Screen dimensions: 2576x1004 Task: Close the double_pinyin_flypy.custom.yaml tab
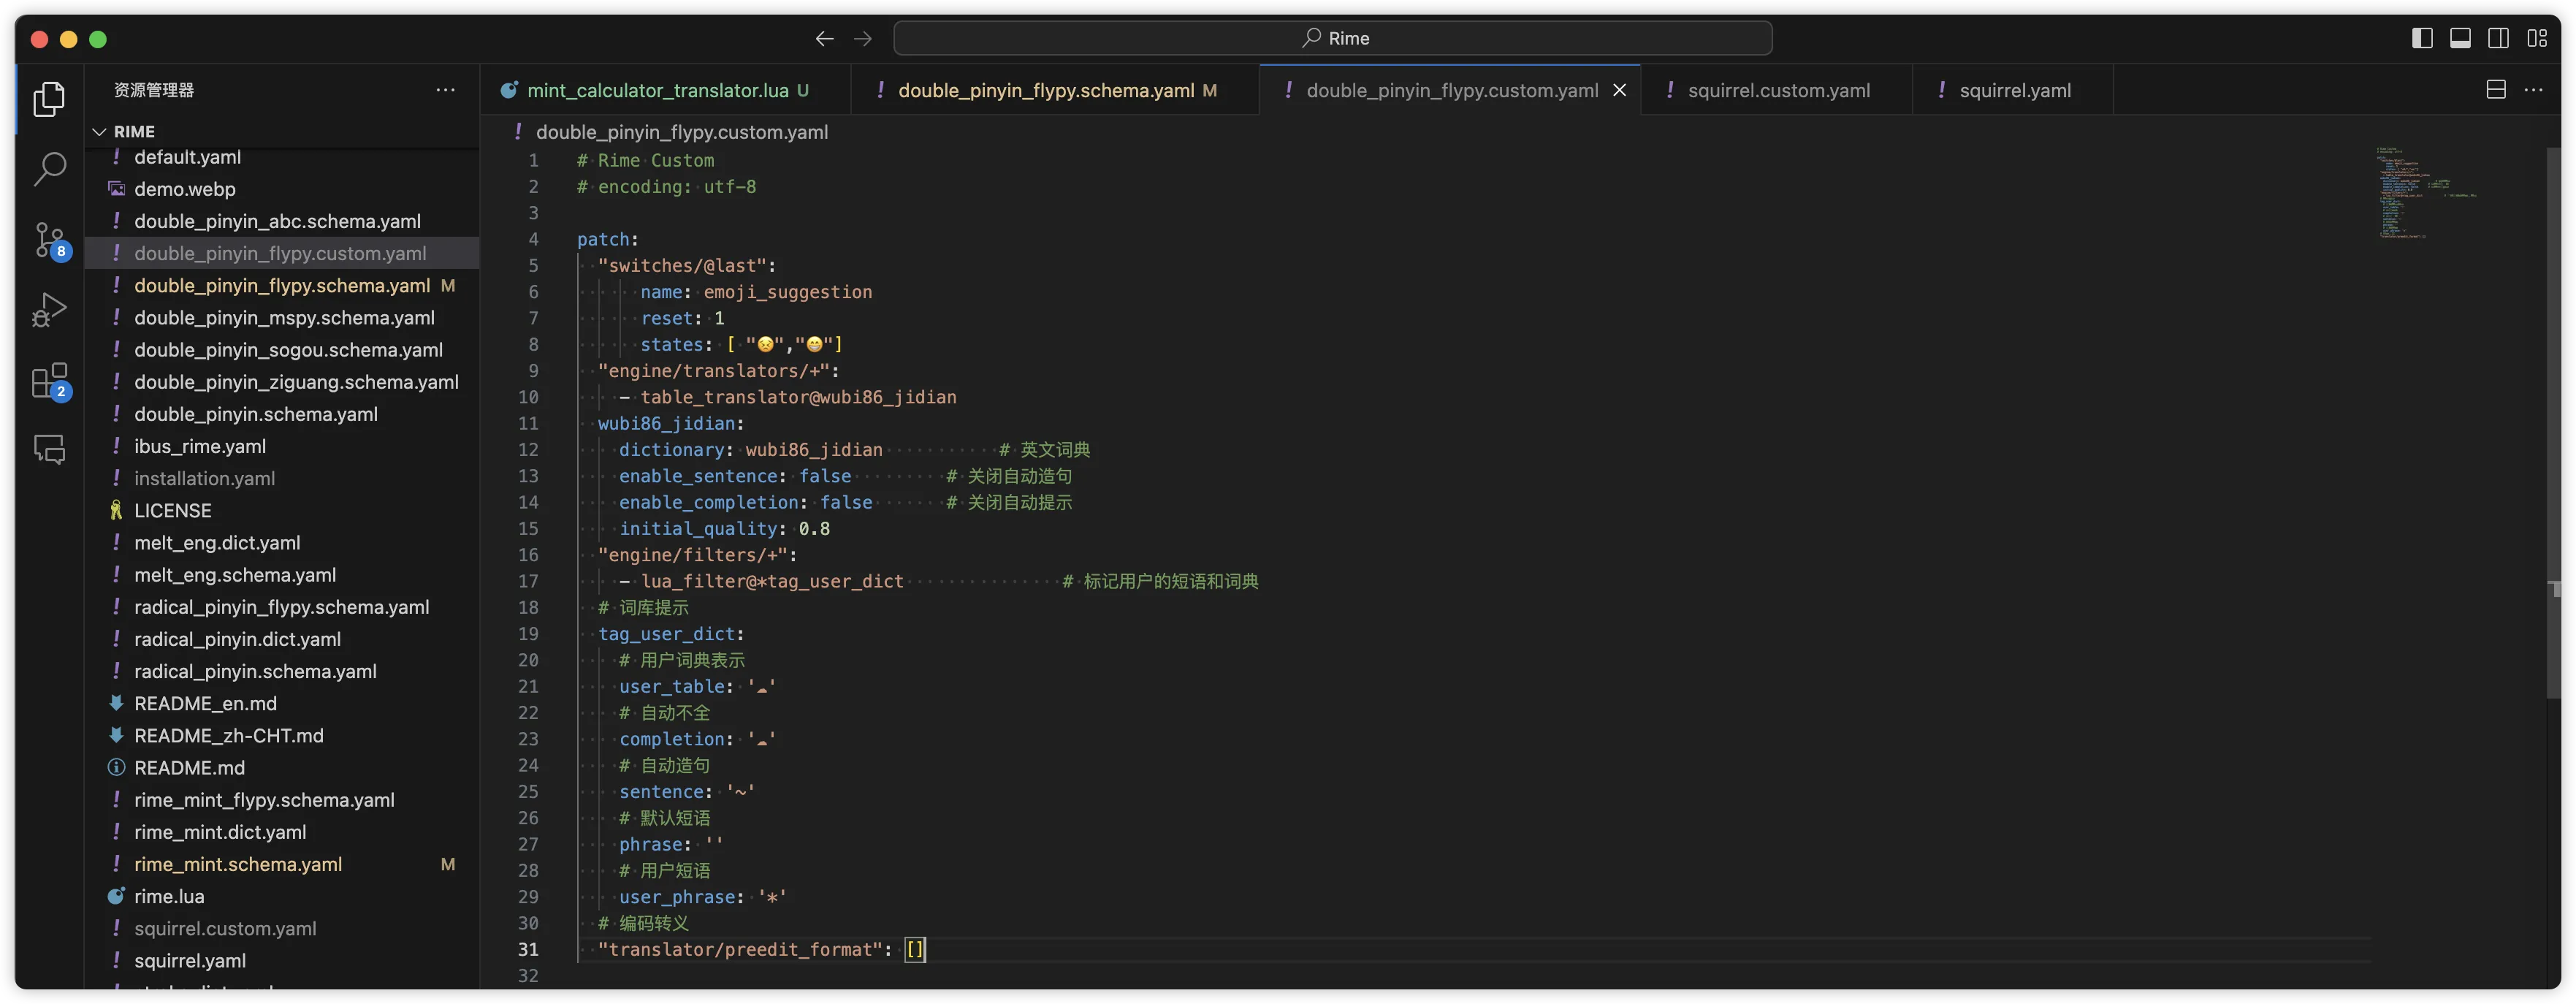pos(1620,90)
